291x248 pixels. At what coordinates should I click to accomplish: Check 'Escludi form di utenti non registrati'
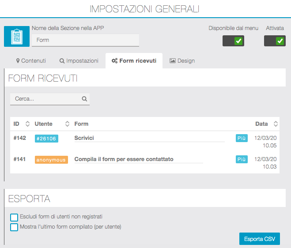pos(14,217)
